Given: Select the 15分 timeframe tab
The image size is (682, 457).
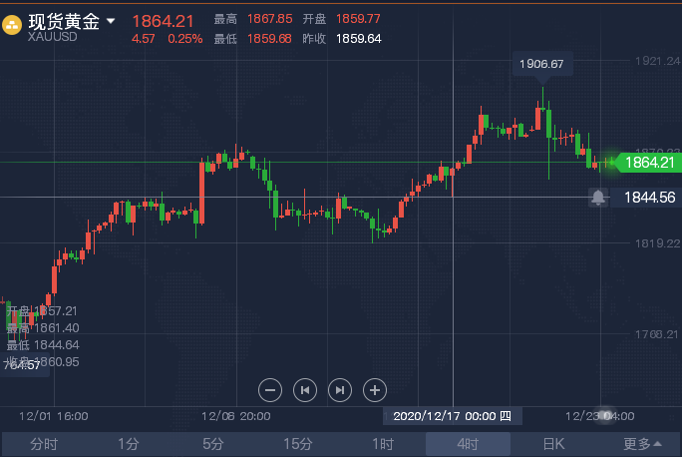Looking at the screenshot, I should (298, 444).
